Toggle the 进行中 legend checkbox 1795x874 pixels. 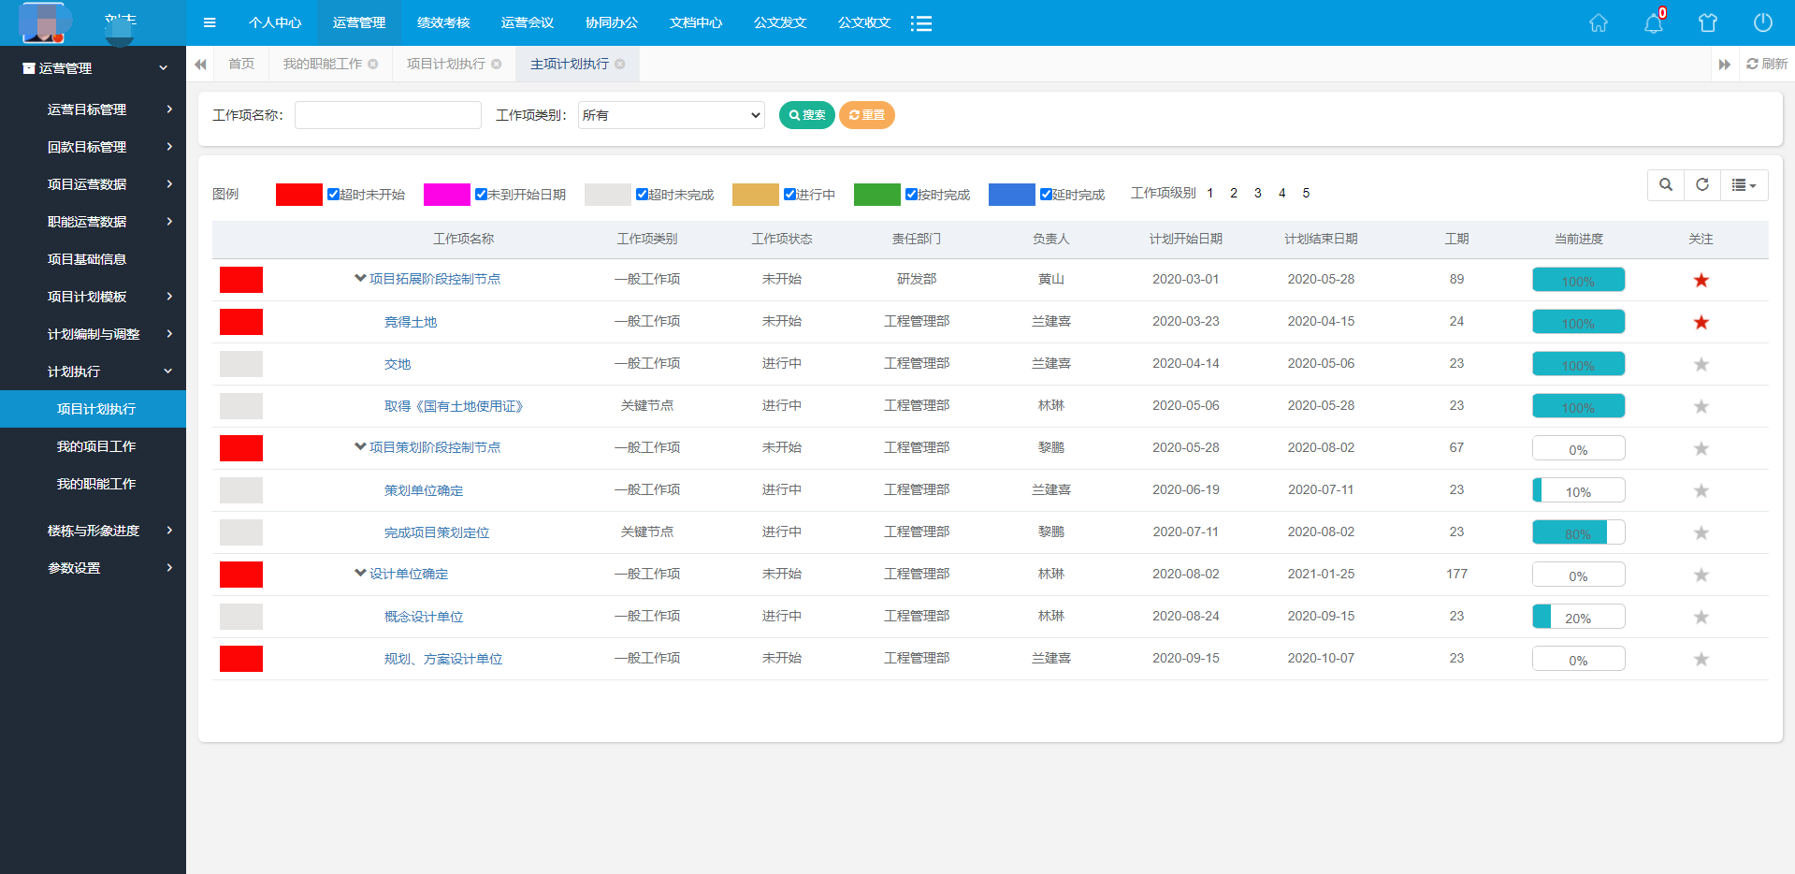pyautogui.click(x=789, y=195)
